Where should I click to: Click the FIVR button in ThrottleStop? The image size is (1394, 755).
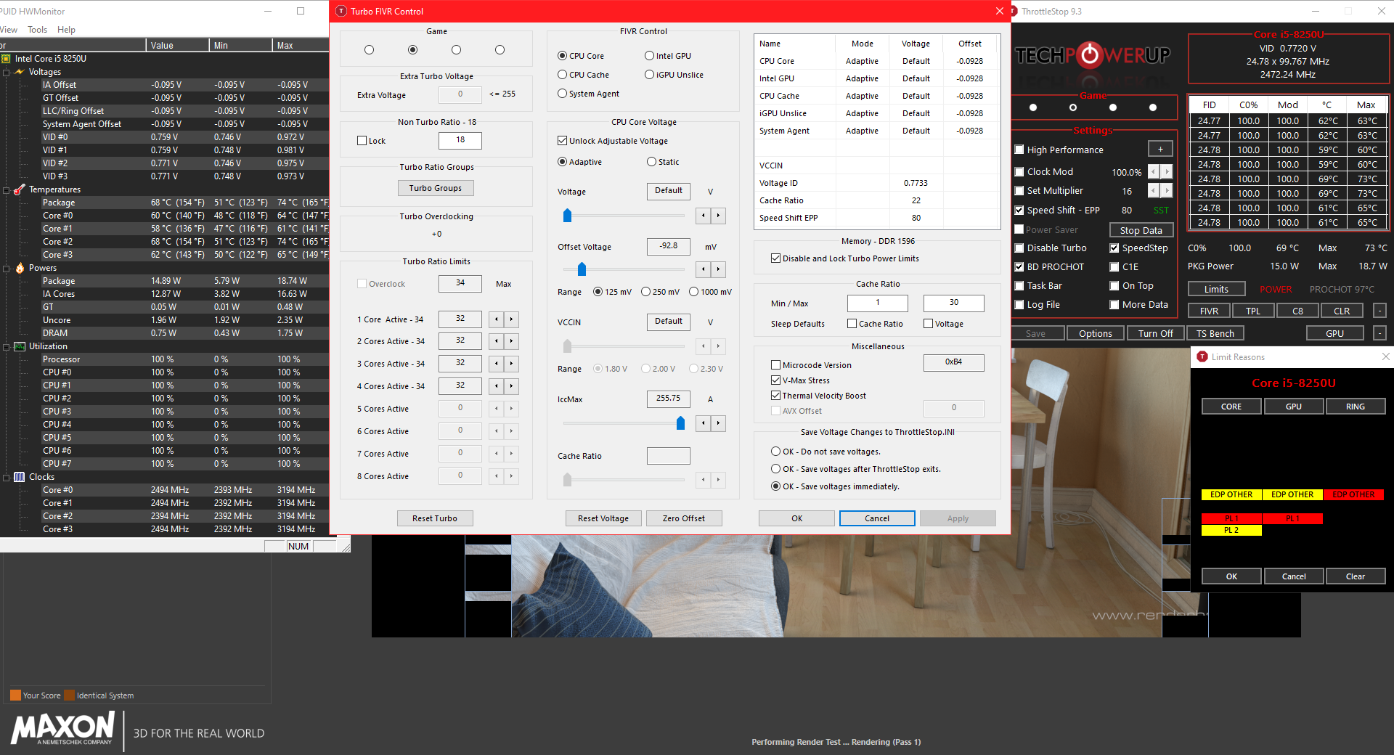[1210, 311]
